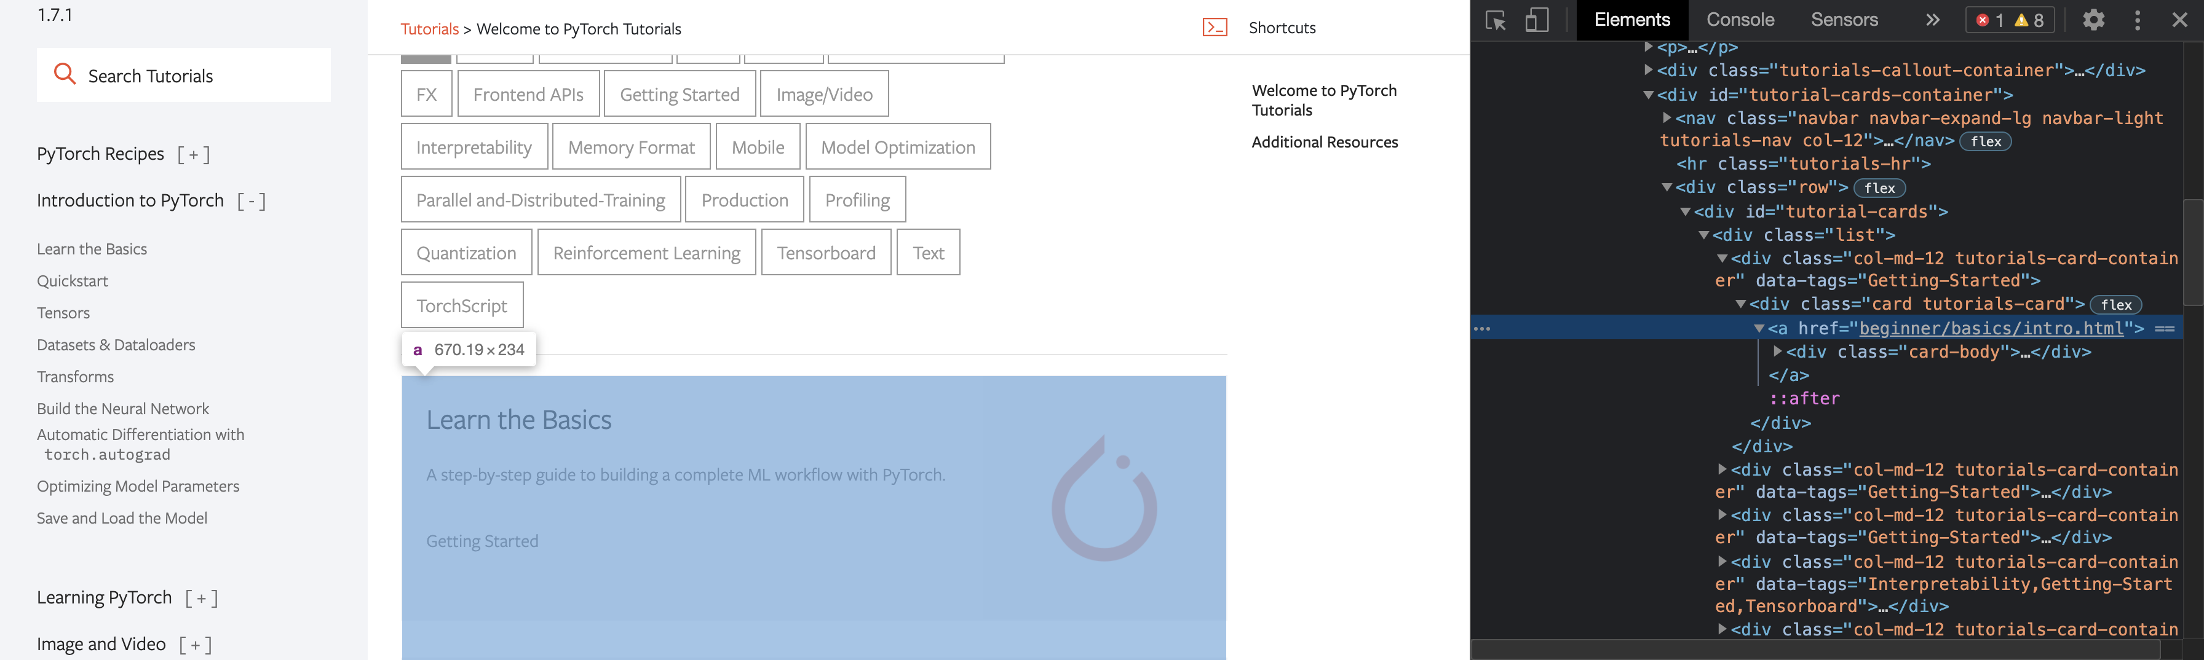Filter tutorials by FX tag
Screen dimensions: 2204x660
(427, 94)
